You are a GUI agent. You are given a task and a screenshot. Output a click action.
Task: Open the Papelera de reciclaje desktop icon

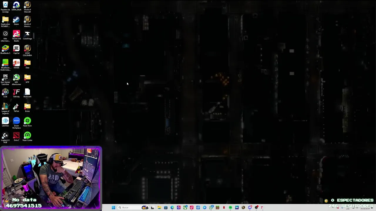[x=5, y=7]
